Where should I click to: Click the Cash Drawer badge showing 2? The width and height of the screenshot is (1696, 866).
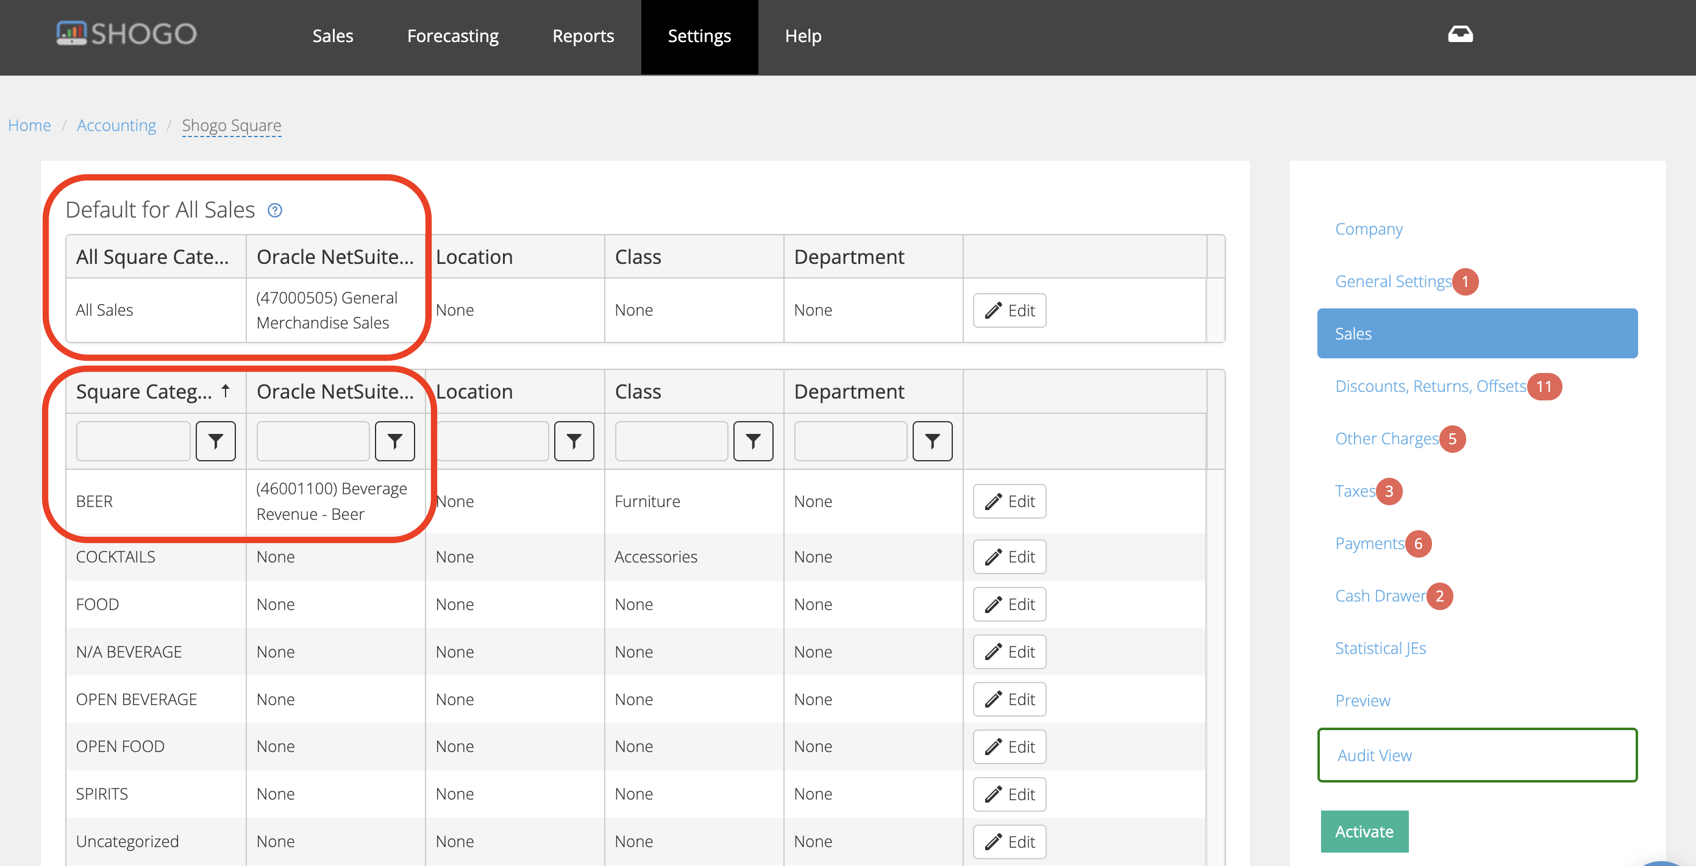click(x=1439, y=596)
